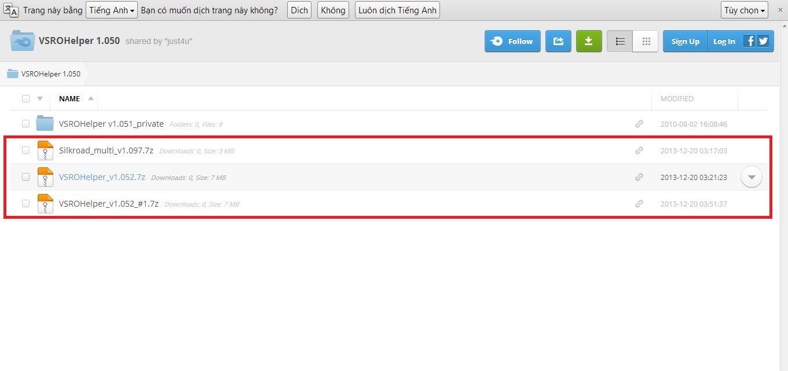This screenshot has width=788, height=371.
Task: Click the Twitter login icon
Action: 763,41
